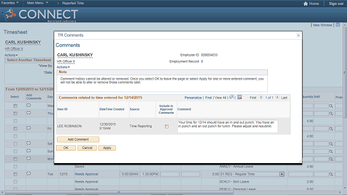Click Employee ID value 000004633
The height and width of the screenshot is (195, 347).
pos(209,55)
